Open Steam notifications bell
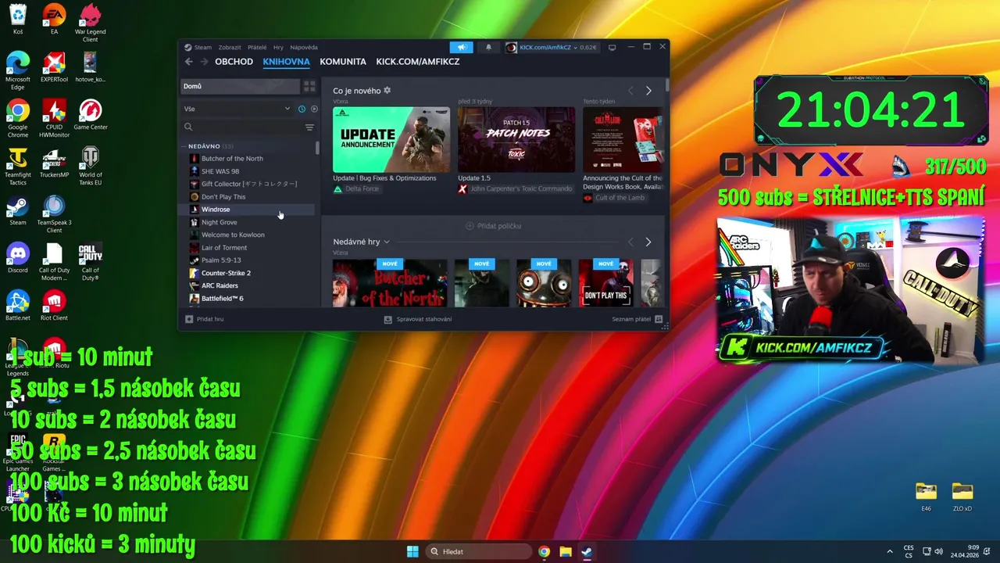 click(x=489, y=47)
